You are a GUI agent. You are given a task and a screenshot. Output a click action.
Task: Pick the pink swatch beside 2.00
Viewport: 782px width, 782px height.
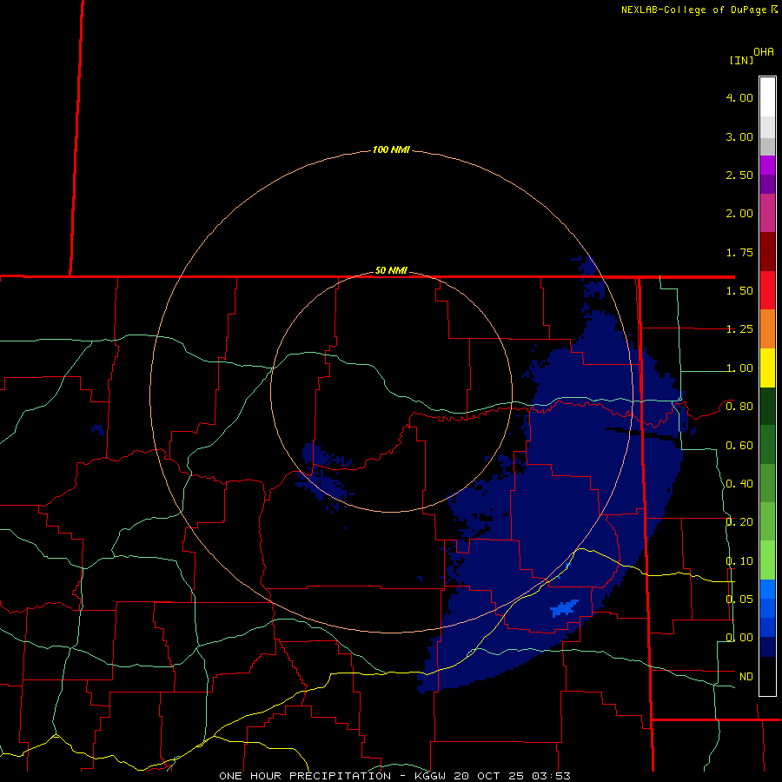(767, 213)
